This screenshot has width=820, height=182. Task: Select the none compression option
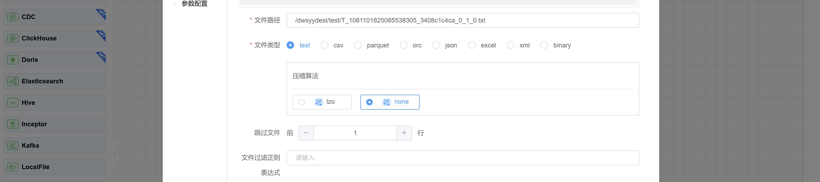click(369, 102)
